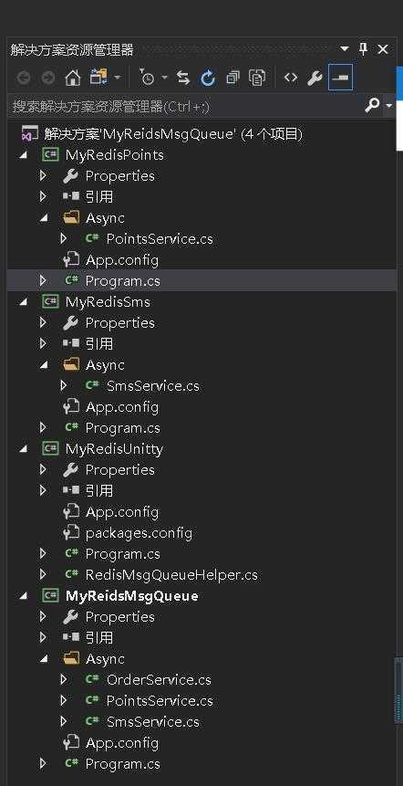The width and height of the screenshot is (403, 786).
Task: Click the solution 'MyReidsMsgQueue' root node
Action: (173, 134)
